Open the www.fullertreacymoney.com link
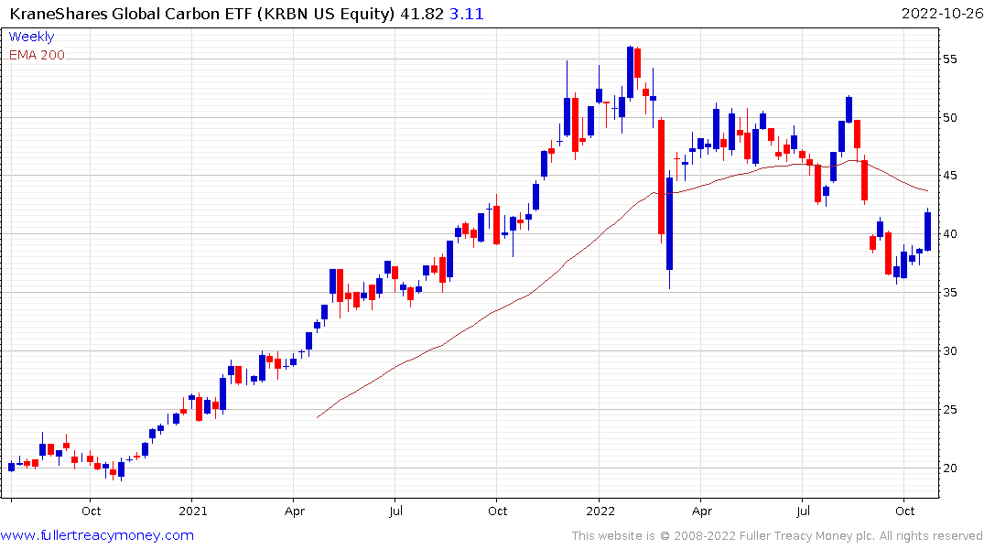Viewport: 984px width, 549px height. coord(97,535)
